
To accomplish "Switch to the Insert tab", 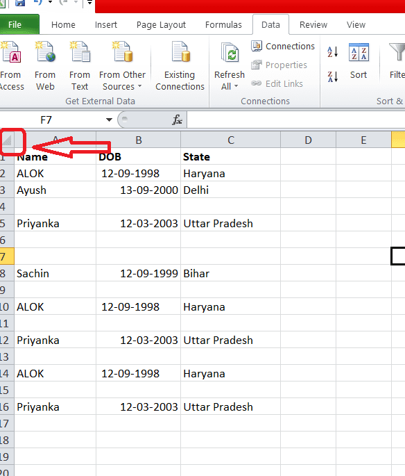I will pyautogui.click(x=105, y=24).
